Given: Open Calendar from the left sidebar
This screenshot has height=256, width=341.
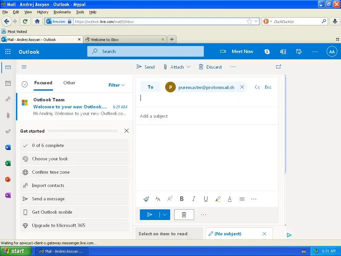Looking at the screenshot, I should point(8,83).
